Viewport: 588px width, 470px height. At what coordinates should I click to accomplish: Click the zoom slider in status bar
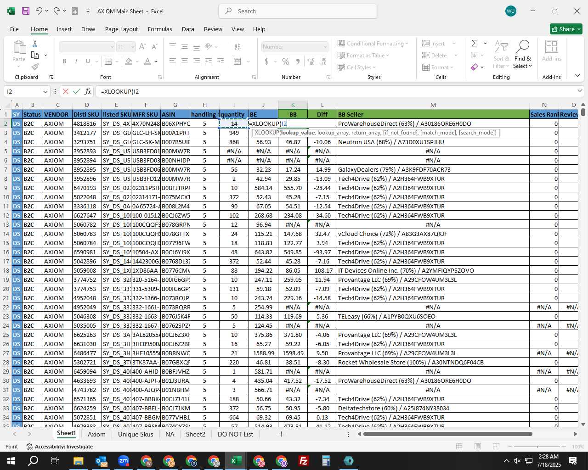[537, 447]
